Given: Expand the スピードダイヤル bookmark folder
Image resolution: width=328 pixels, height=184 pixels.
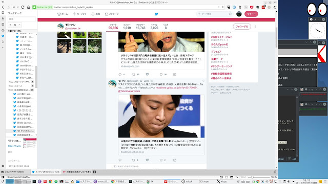Looking at the screenshot, I should pos(9,82).
